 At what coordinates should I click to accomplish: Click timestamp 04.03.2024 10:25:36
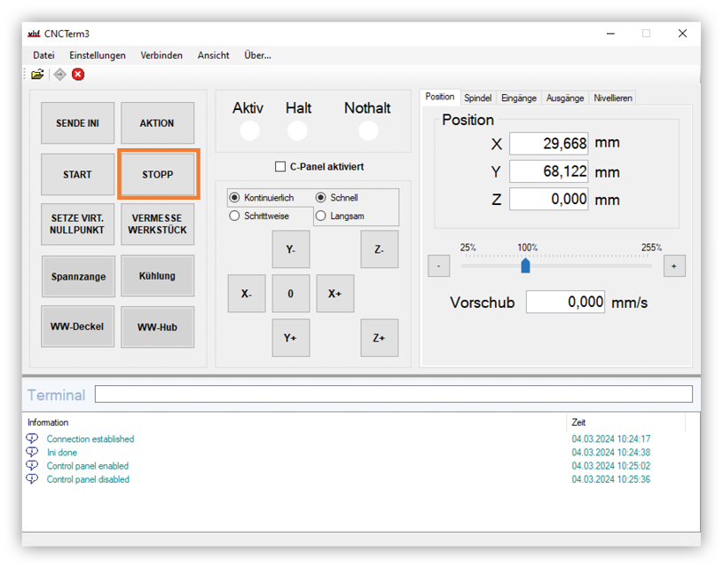(x=611, y=479)
